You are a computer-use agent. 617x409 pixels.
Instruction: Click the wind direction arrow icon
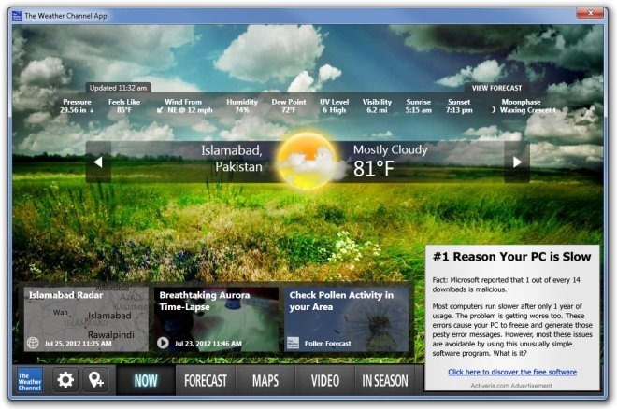click(160, 110)
